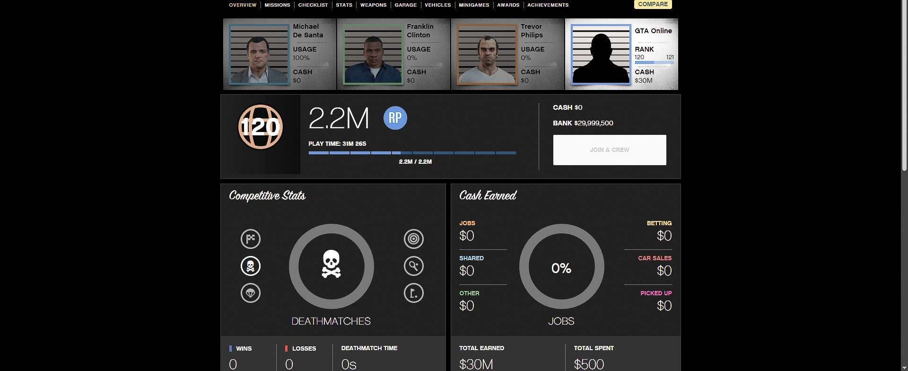The image size is (908, 371).
Task: Click the "TOTAL SPENT" label
Action: coord(594,348)
